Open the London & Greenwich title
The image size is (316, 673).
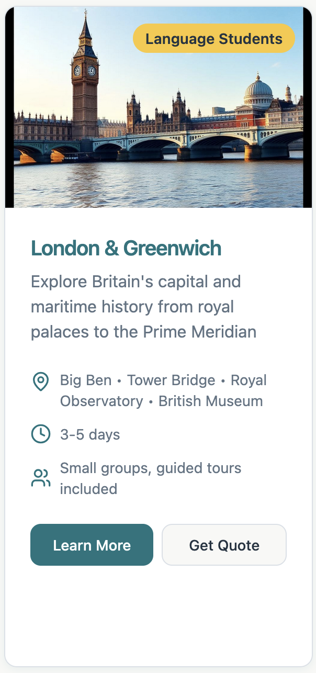[126, 248]
